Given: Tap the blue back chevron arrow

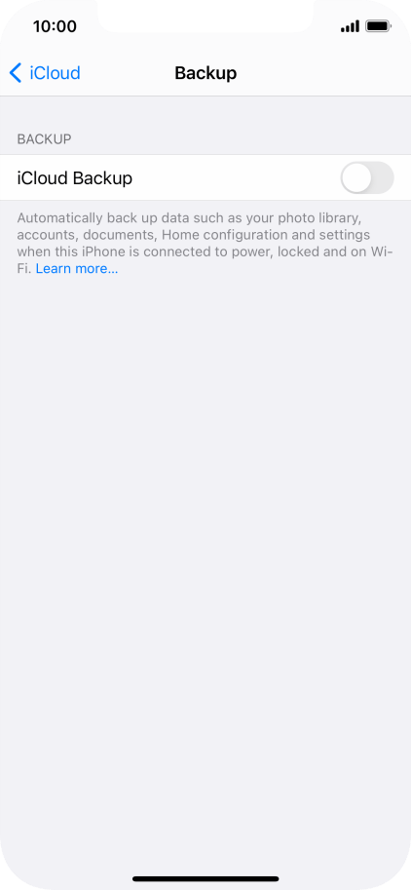Looking at the screenshot, I should pyautogui.click(x=16, y=73).
